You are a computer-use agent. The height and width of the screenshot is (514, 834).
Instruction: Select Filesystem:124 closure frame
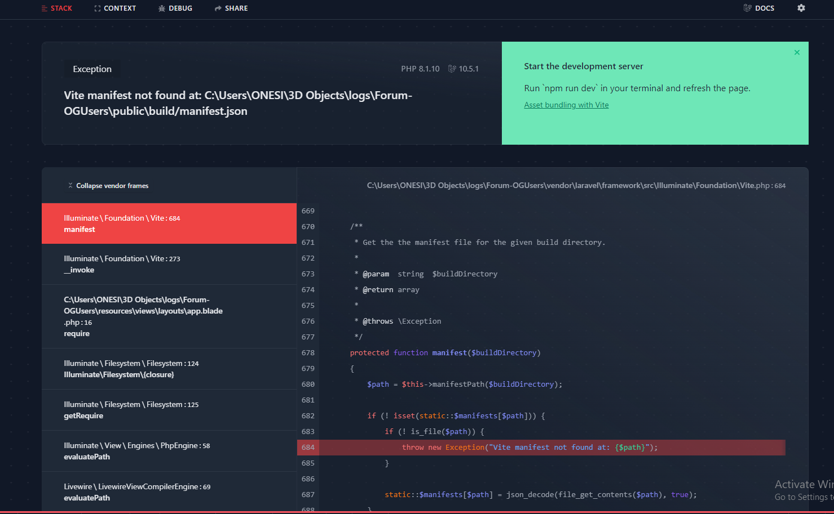(169, 369)
